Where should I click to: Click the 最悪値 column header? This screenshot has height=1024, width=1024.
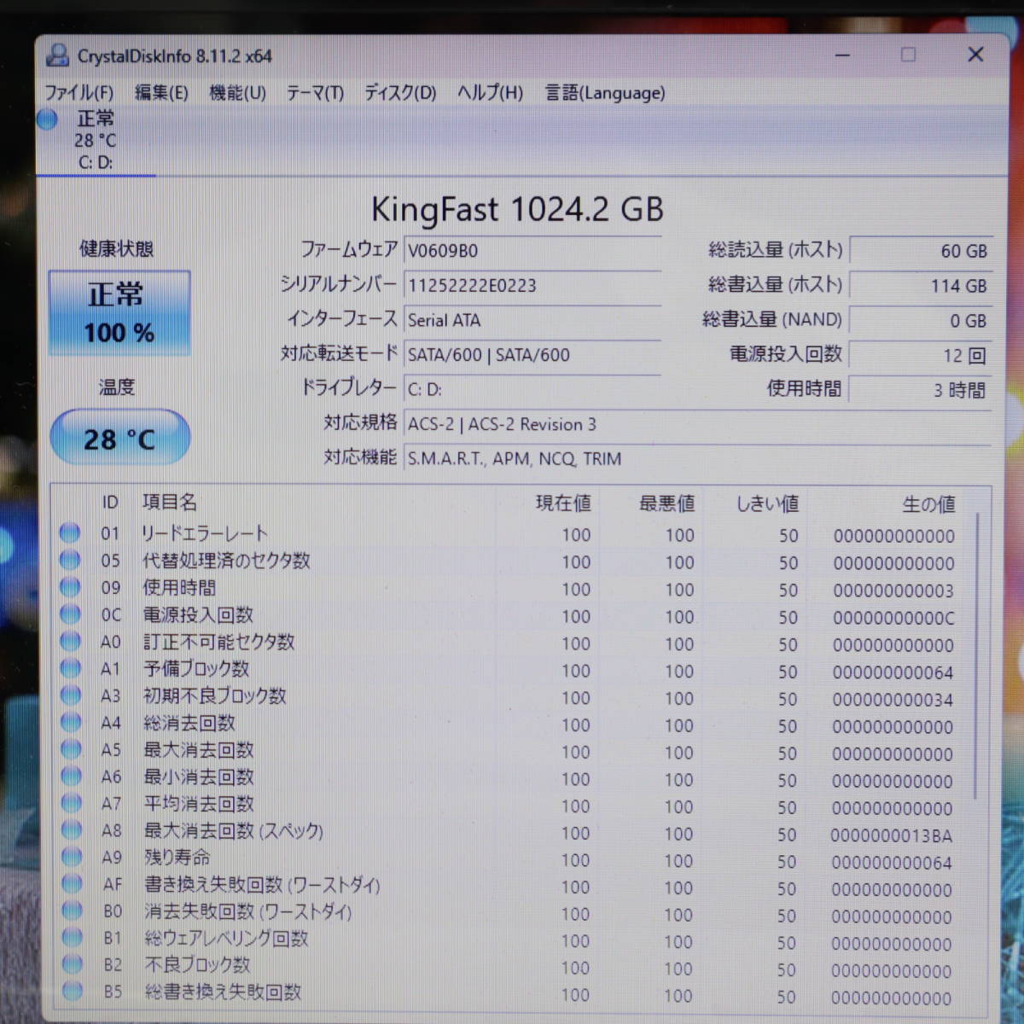coord(666,503)
